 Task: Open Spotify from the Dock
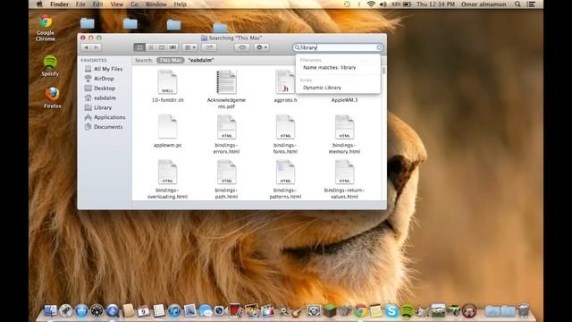point(407,310)
